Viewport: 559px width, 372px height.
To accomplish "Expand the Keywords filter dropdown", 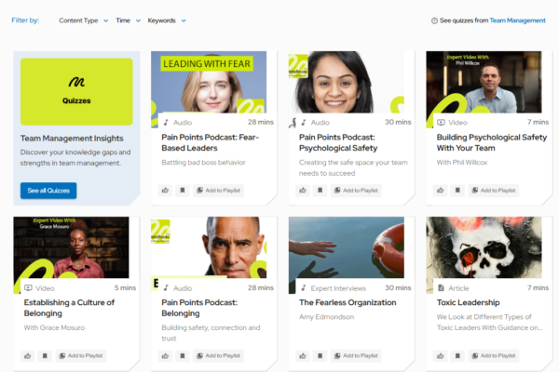I will point(167,20).
